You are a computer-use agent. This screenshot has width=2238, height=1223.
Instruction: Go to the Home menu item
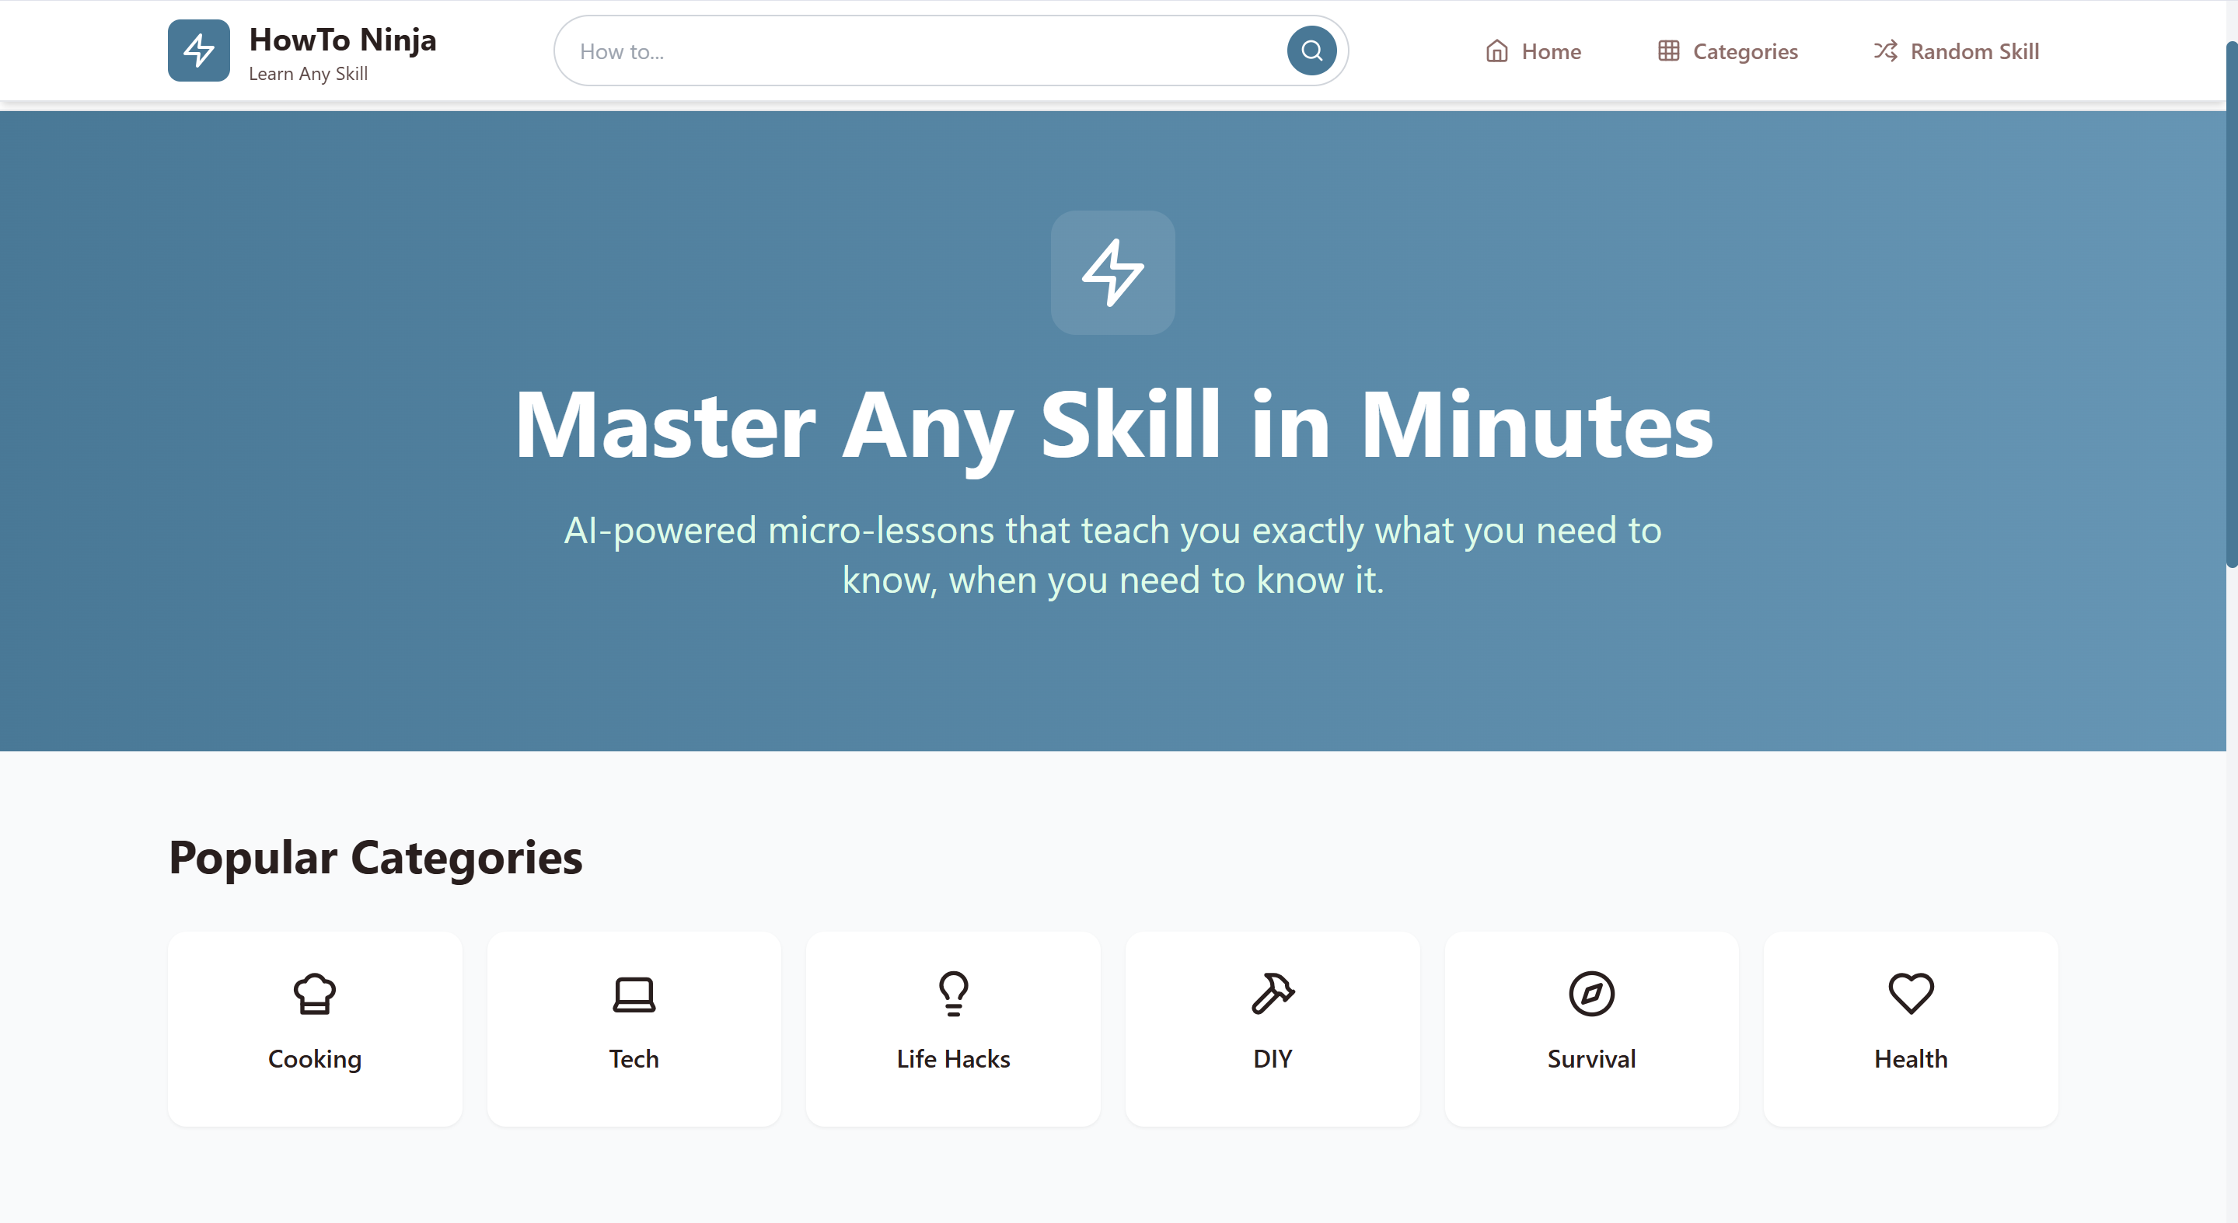pyautogui.click(x=1534, y=51)
